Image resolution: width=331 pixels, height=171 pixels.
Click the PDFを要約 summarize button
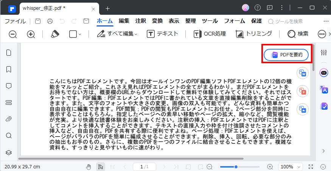point(286,55)
